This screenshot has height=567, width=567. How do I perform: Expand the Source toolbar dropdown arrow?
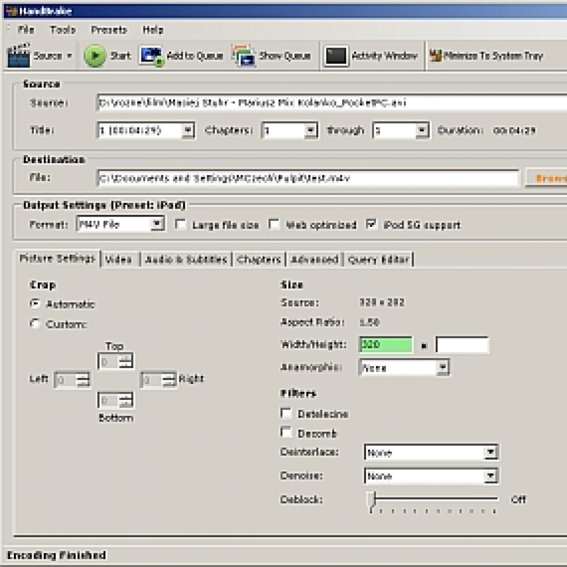click(69, 56)
